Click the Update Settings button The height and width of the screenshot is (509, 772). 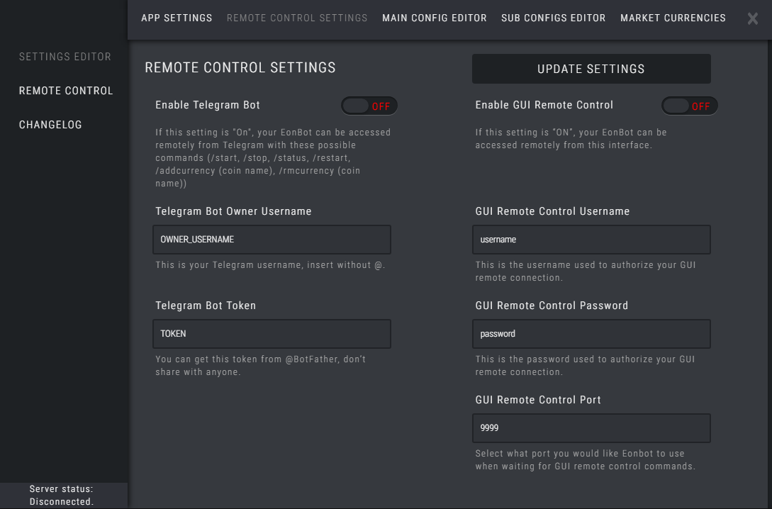(591, 69)
